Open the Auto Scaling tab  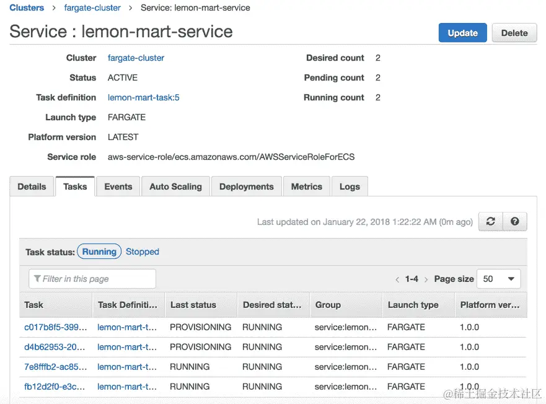pyautogui.click(x=175, y=187)
